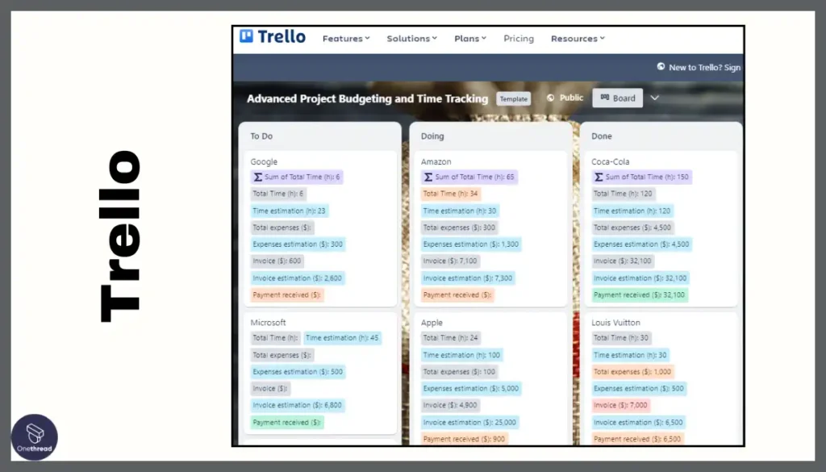Viewport: 826px width, 472px height.
Task: Click Apple's Time estimation (h): 100 badge
Action: point(461,355)
